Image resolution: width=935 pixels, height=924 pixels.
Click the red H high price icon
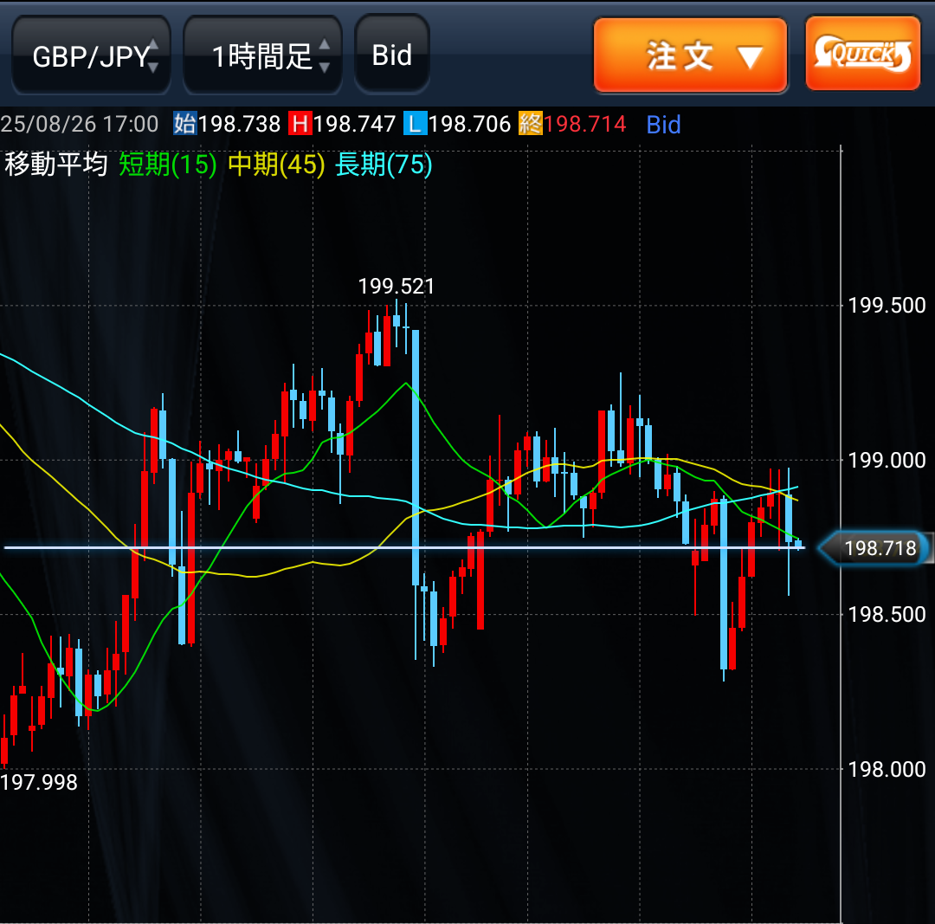(300, 125)
